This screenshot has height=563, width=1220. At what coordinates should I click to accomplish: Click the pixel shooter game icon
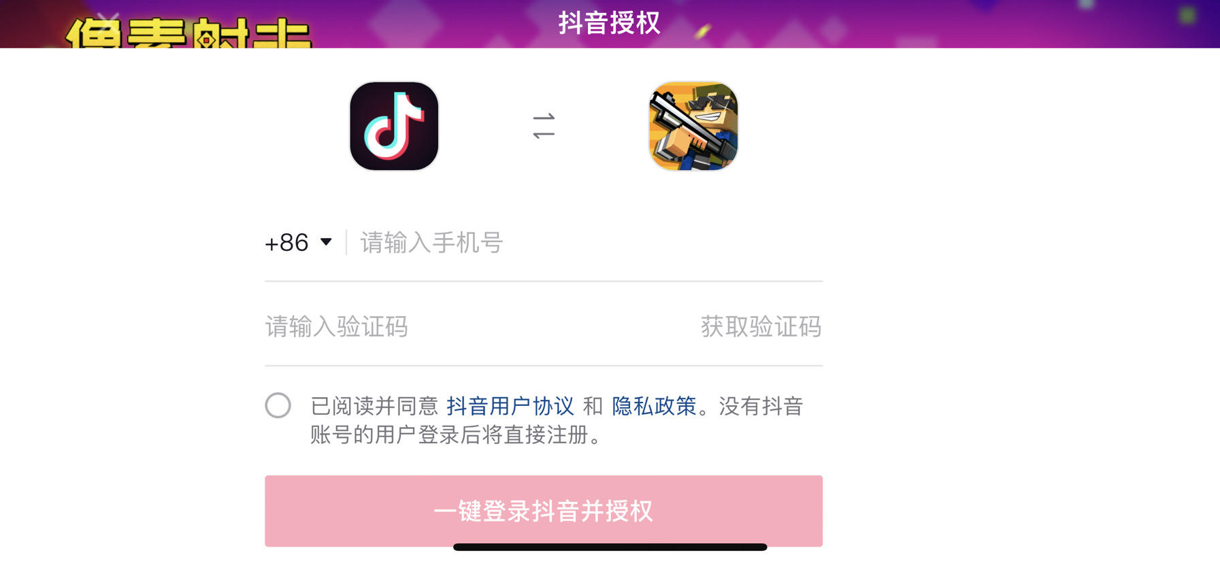click(693, 126)
